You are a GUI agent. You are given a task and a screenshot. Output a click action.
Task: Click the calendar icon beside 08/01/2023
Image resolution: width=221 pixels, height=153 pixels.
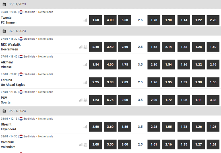4,111
